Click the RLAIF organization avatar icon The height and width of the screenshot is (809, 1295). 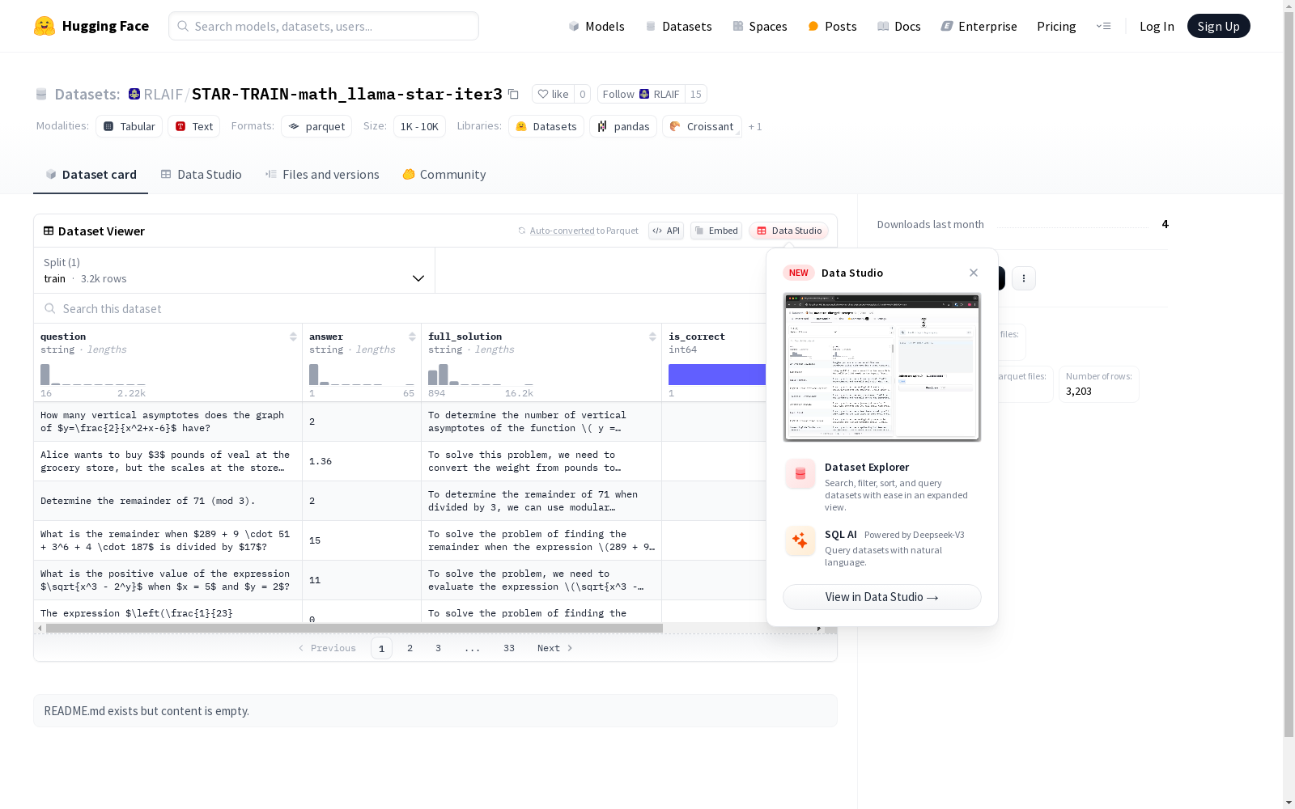(134, 94)
